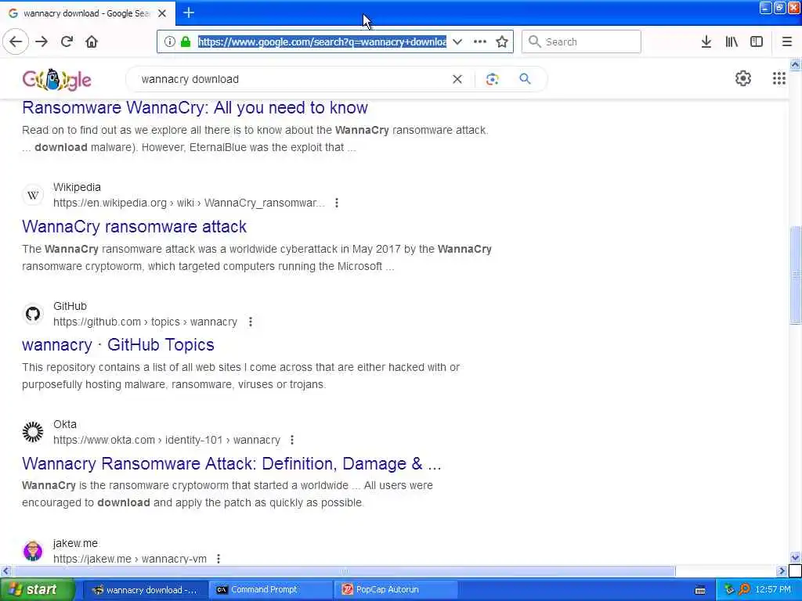
Task: Click the URL address bar text
Action: (322, 42)
